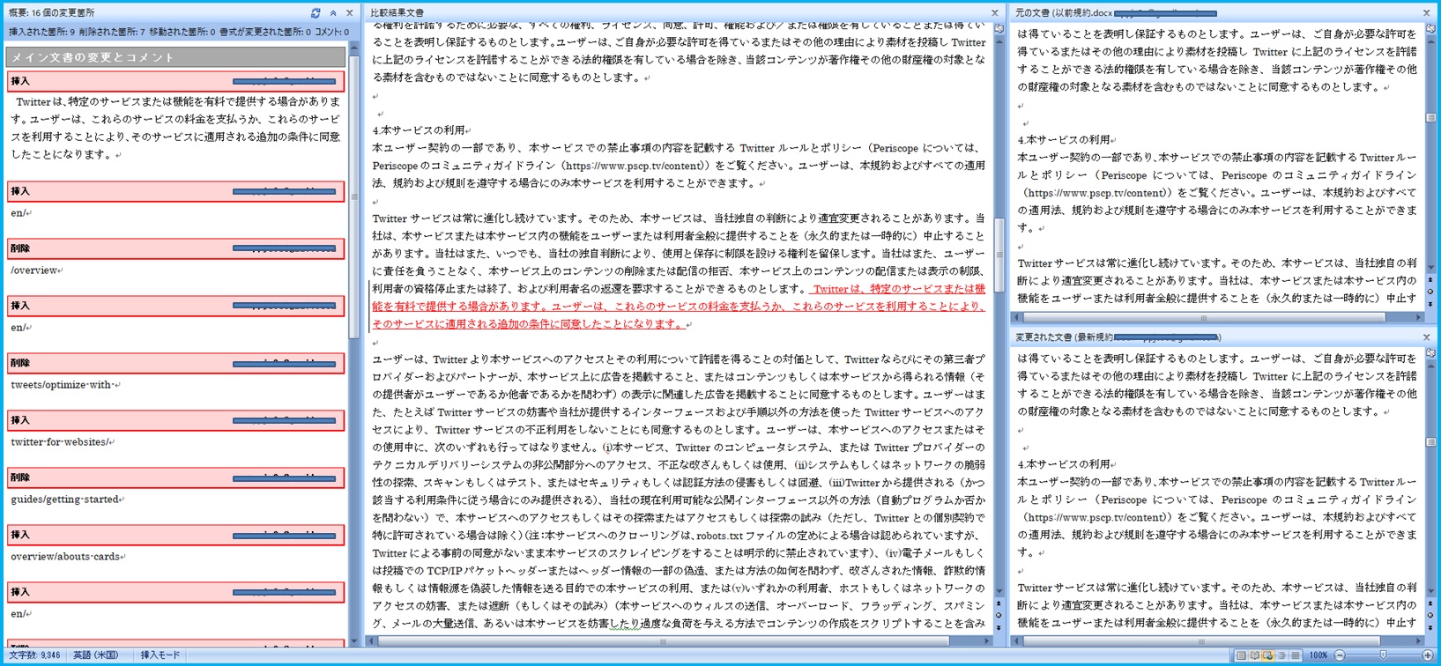This screenshot has width=1441, height=666.
Task: Click 削除 header above 'guides/getting-started'
Action: (175, 477)
